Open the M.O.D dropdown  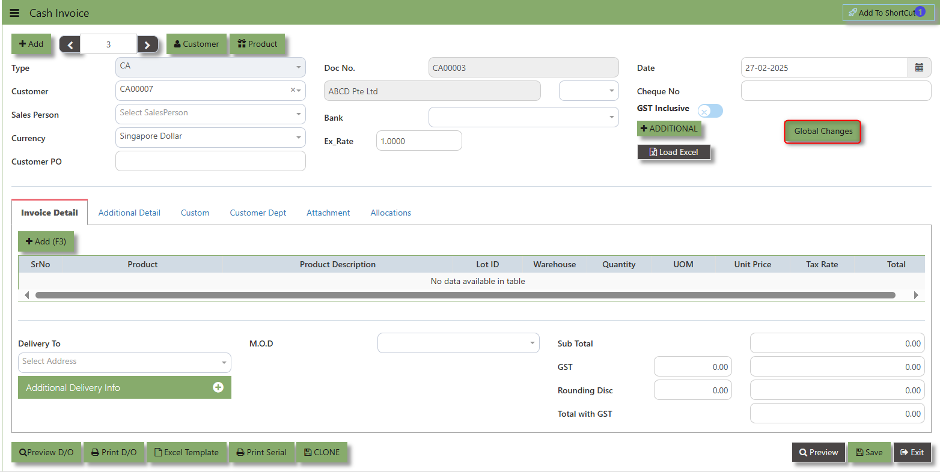pyautogui.click(x=459, y=343)
